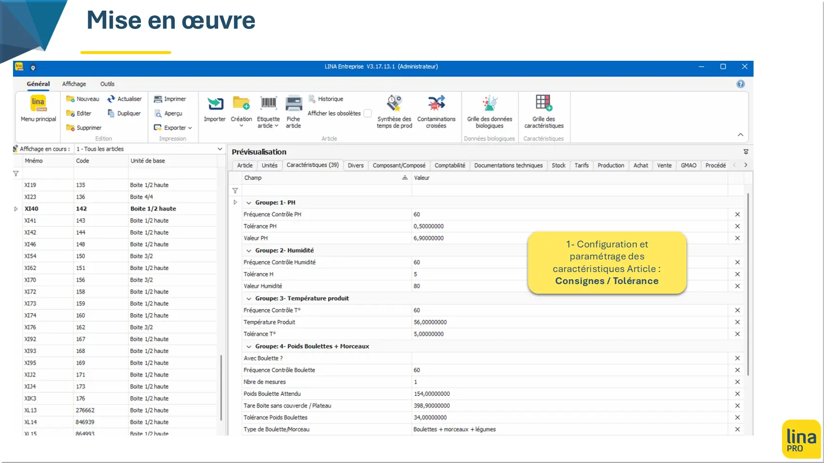Open Grille des données biologiques

(489, 112)
